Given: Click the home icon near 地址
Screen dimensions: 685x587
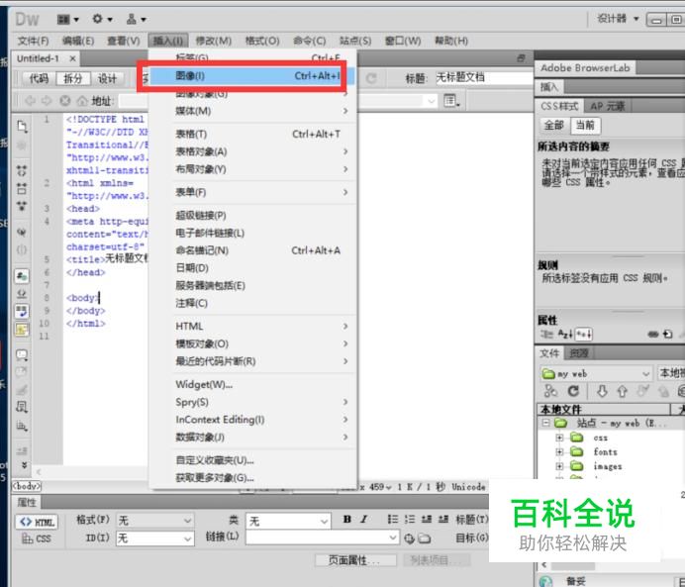Looking at the screenshot, I should click(82, 101).
